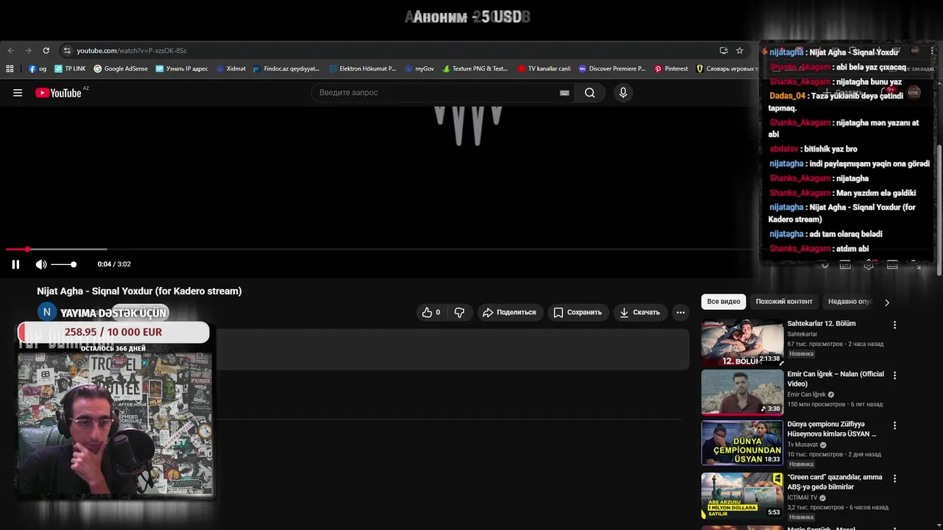Enter fullscreen from player controls
943x530 pixels.
tap(916, 264)
